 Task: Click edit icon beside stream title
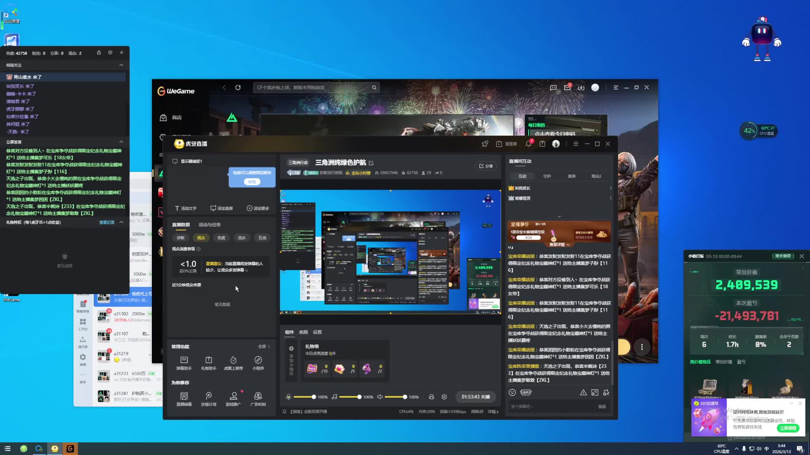(x=371, y=163)
